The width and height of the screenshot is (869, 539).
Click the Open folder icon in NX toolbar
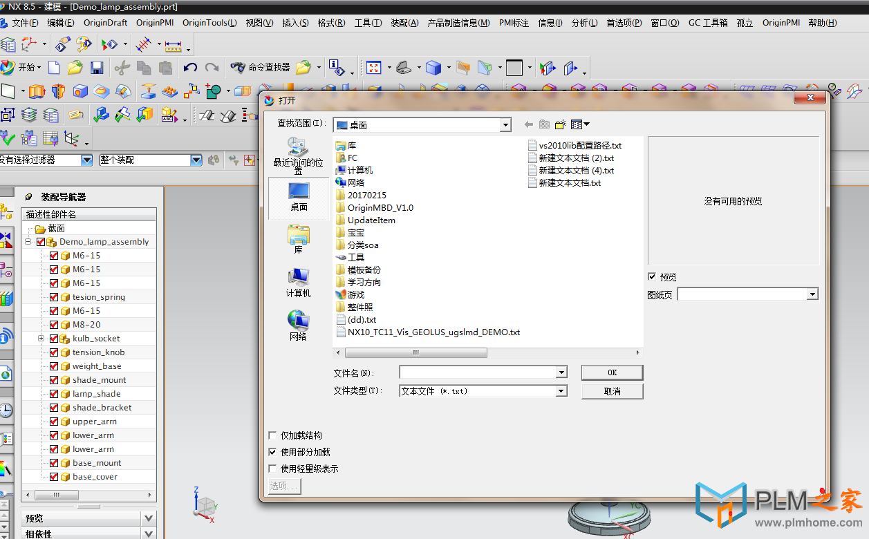point(75,67)
